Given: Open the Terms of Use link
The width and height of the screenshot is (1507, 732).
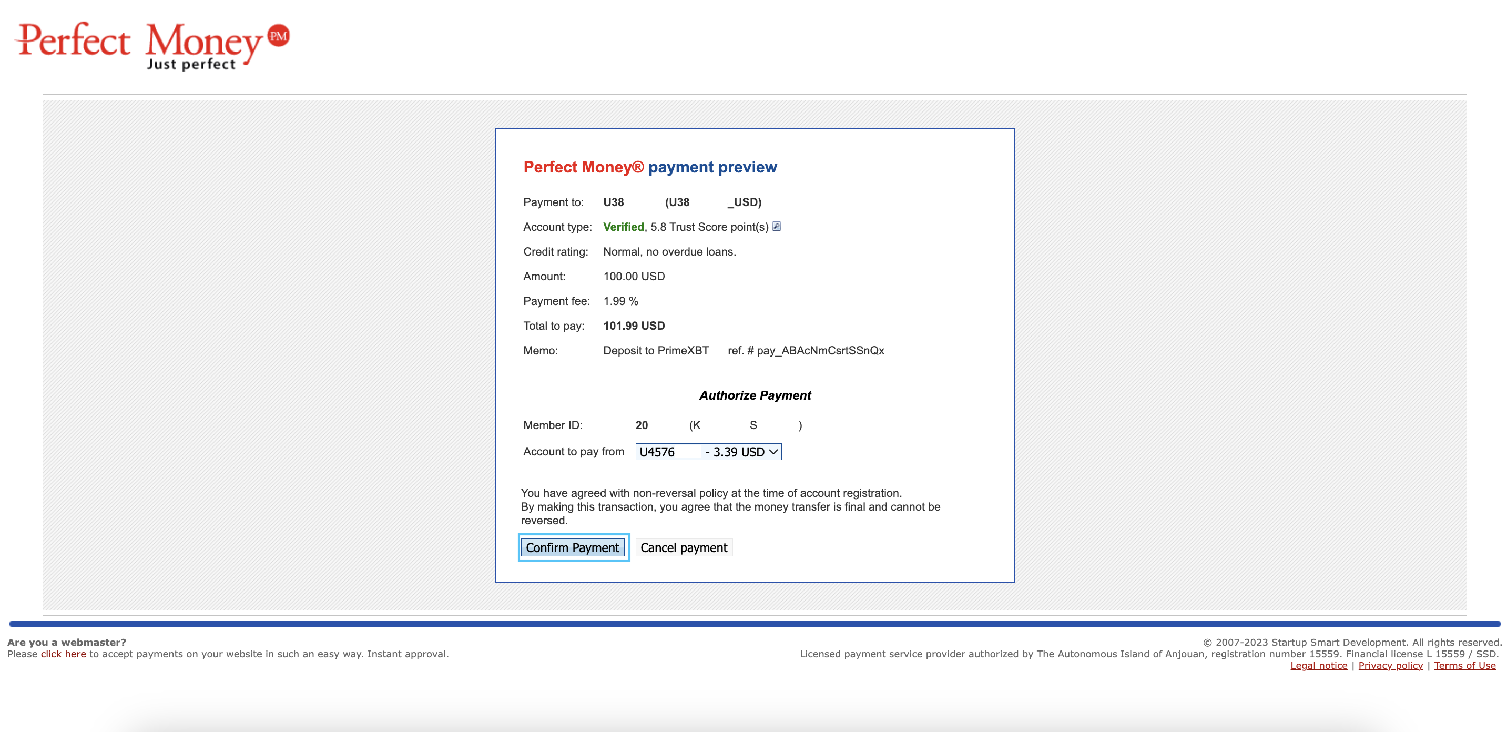Looking at the screenshot, I should click(1464, 666).
